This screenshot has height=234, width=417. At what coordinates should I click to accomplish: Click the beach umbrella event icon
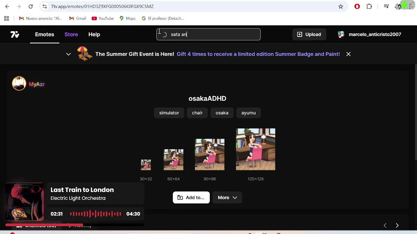(x=85, y=54)
